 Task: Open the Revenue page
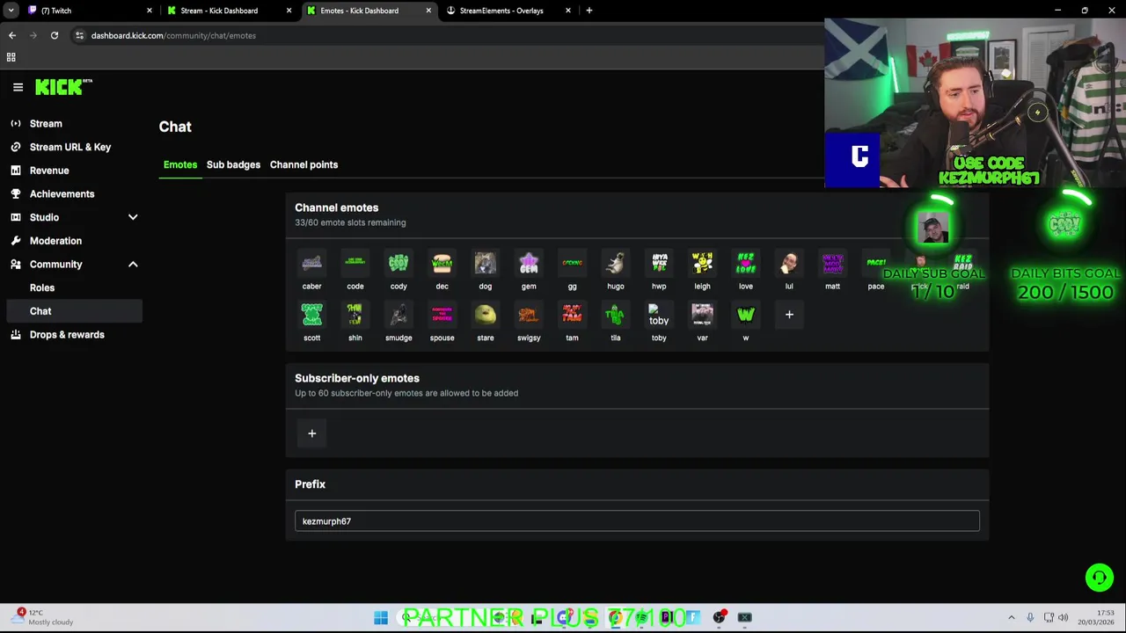74,171
